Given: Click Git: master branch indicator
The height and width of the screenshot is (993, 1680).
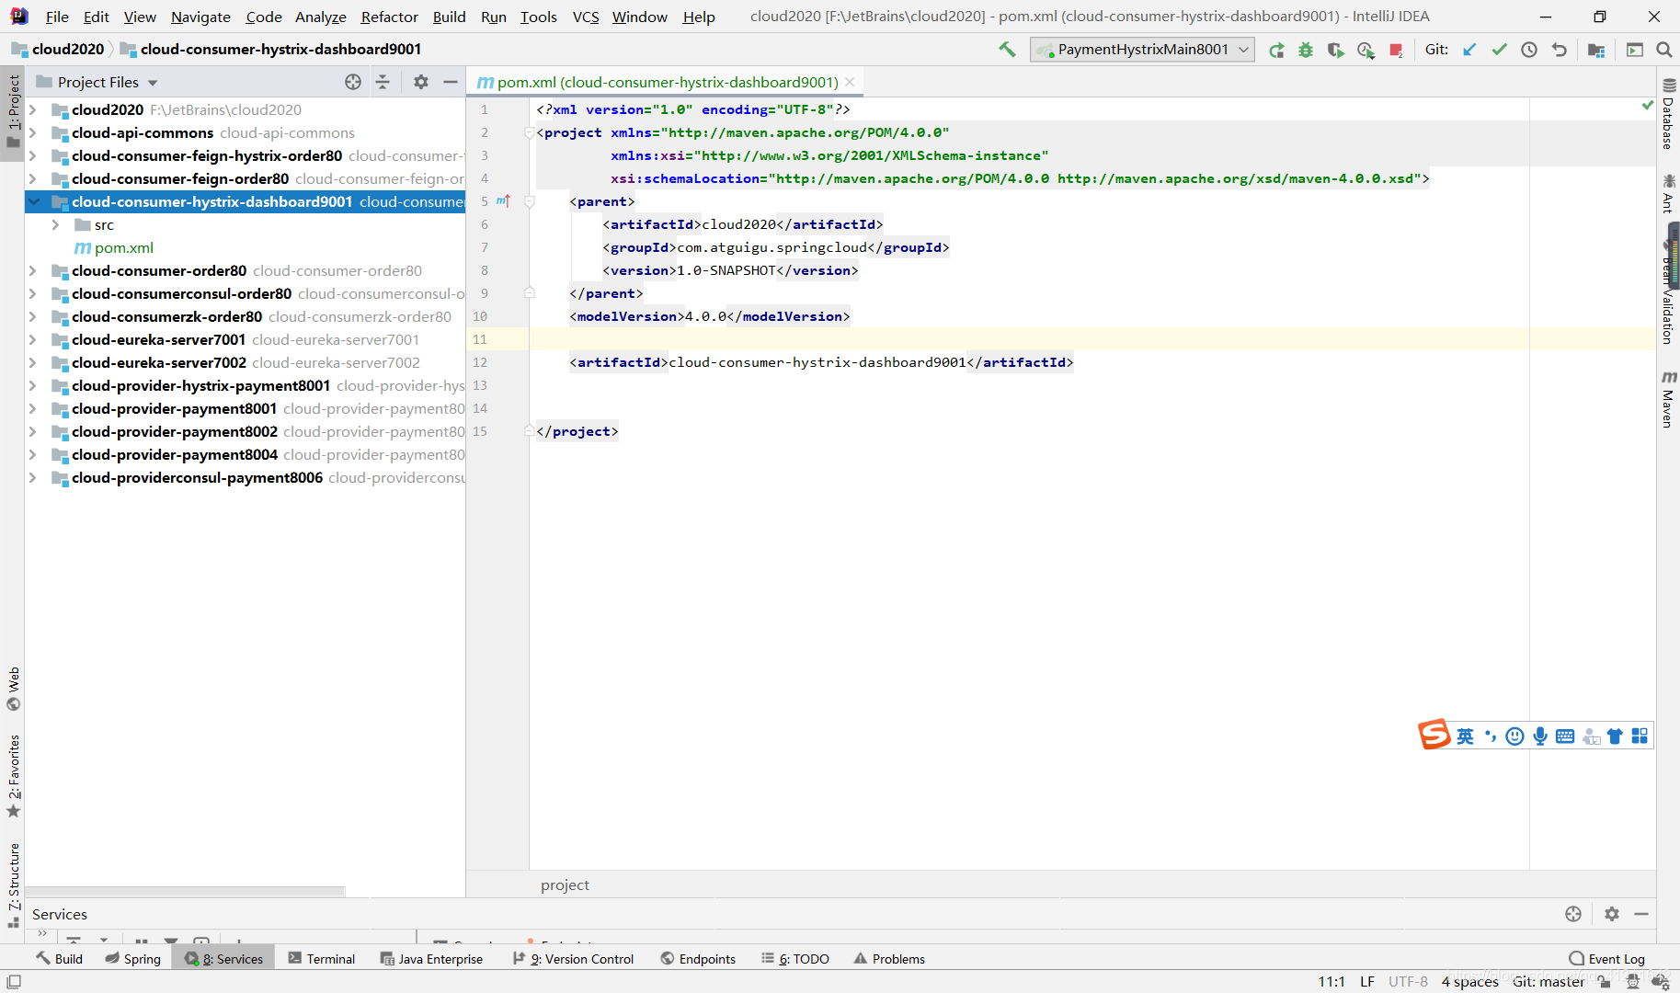Looking at the screenshot, I should tap(1549, 981).
